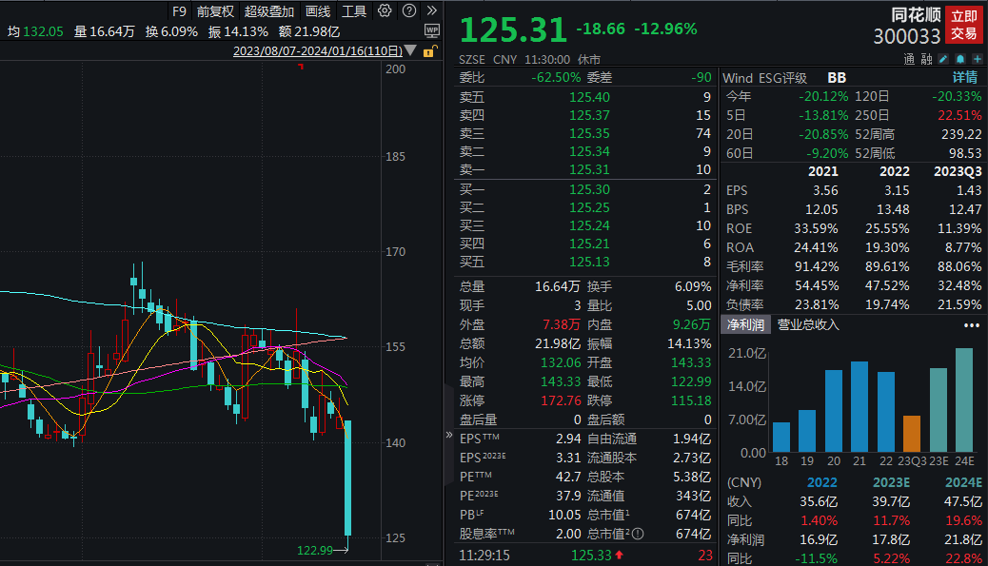Add stock with plus icon
Image resolution: width=988 pixels, height=566 pixels.
978,59
